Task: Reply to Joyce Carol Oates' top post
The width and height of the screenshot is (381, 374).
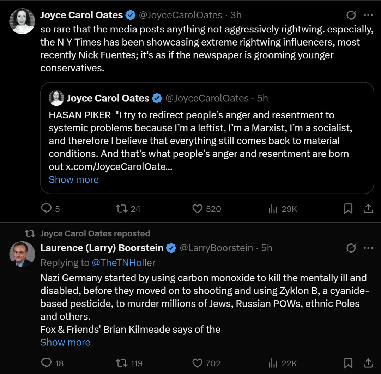Action: click(x=50, y=209)
